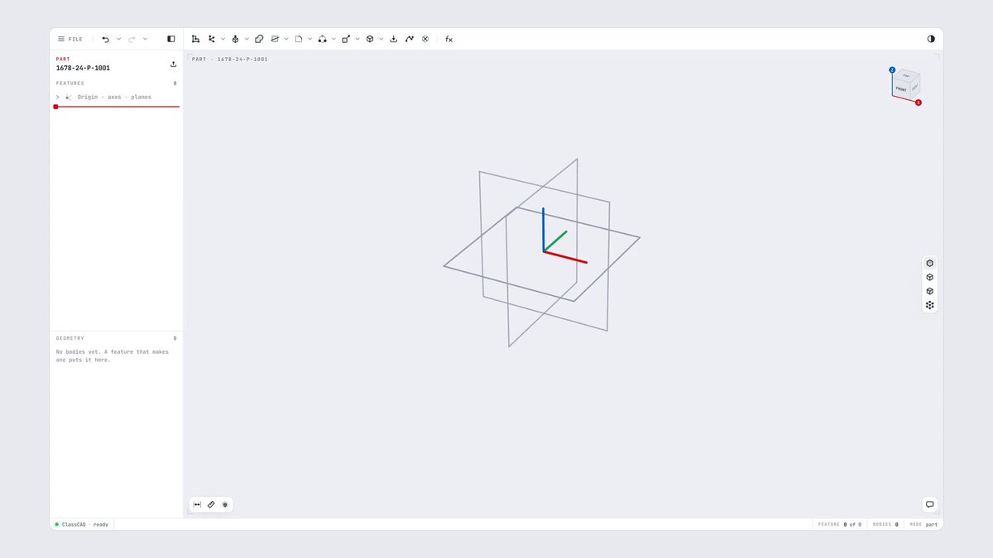Click the FEATURE 0 of 0 status entry
Viewport: 993px width, 558px height.
pos(840,524)
